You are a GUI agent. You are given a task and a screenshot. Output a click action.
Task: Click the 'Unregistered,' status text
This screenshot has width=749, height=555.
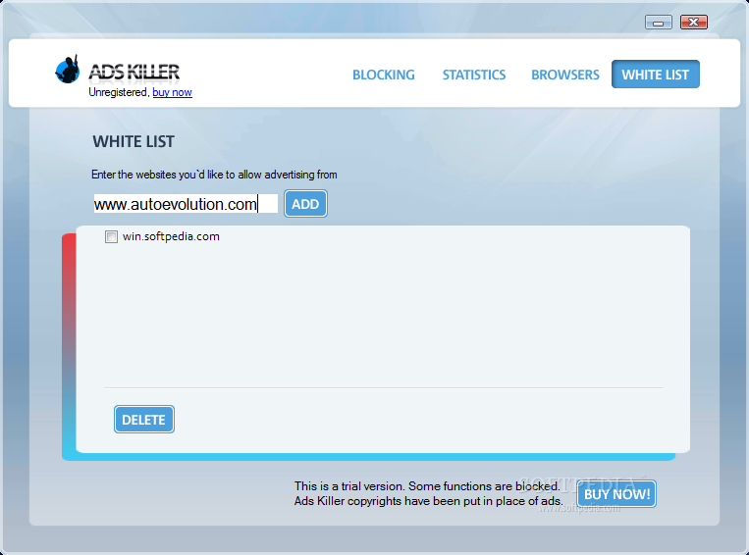pyautogui.click(x=120, y=92)
